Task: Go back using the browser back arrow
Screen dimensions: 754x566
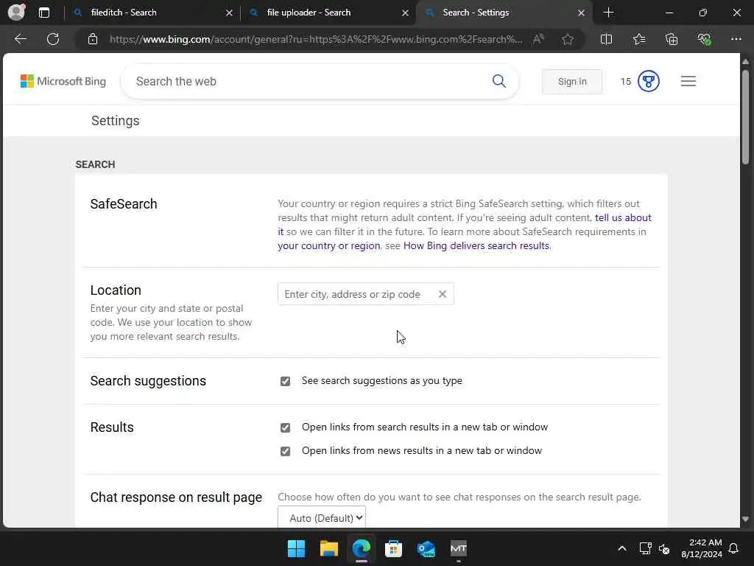Action: point(20,39)
